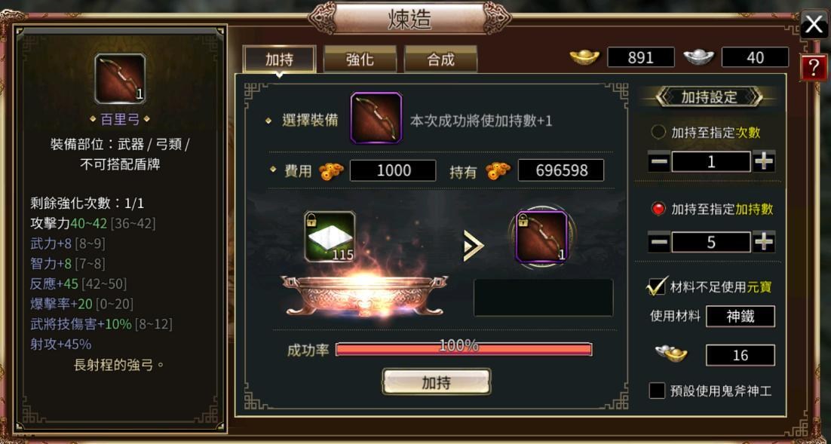The width and height of the screenshot is (831, 444).
Task: Select the bow in 選擇裝備 slot
Action: (x=376, y=118)
